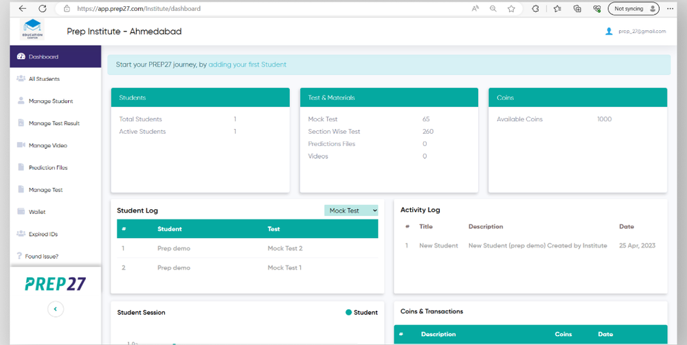Viewport: 687px width, 345px height.
Task: Click the Student column header in Student Log
Action: [170, 228]
